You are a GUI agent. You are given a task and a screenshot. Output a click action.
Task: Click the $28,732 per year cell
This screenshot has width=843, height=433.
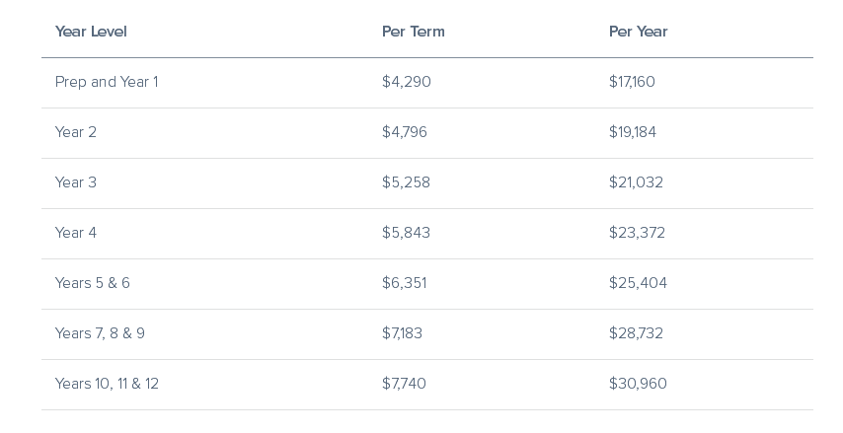[x=636, y=333]
